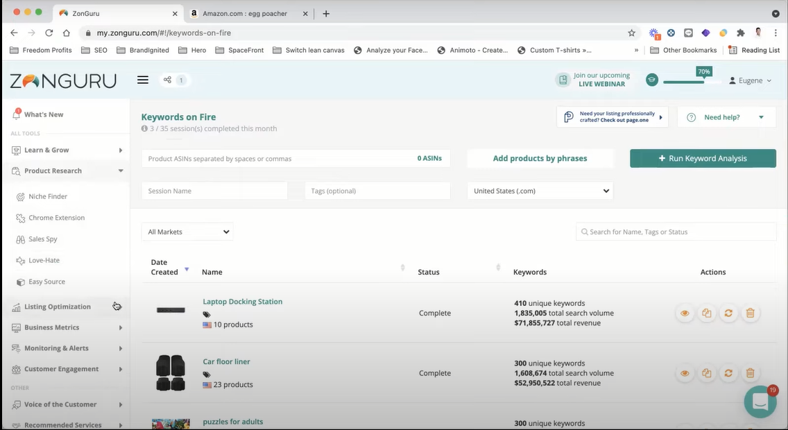Copy the Laptop Docking Station session

(x=707, y=313)
